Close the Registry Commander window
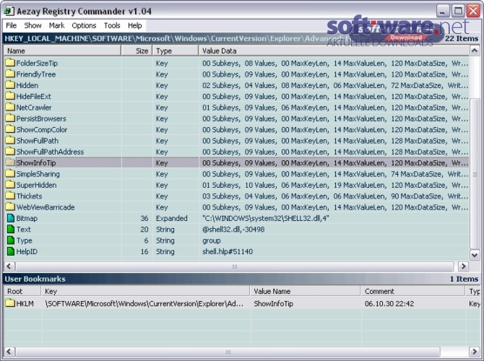Screen dimensions: 484x361 [473, 11]
